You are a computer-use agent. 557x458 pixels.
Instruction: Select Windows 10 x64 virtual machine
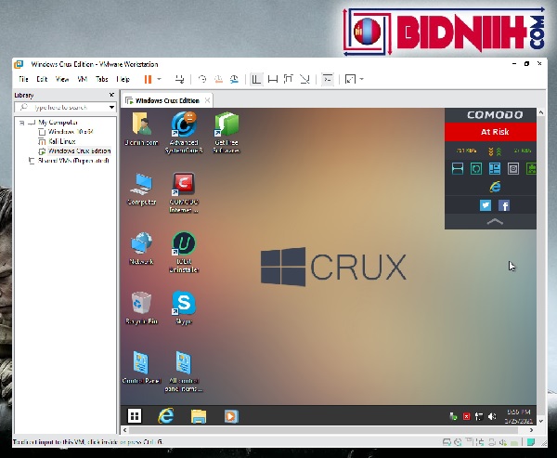(71, 132)
